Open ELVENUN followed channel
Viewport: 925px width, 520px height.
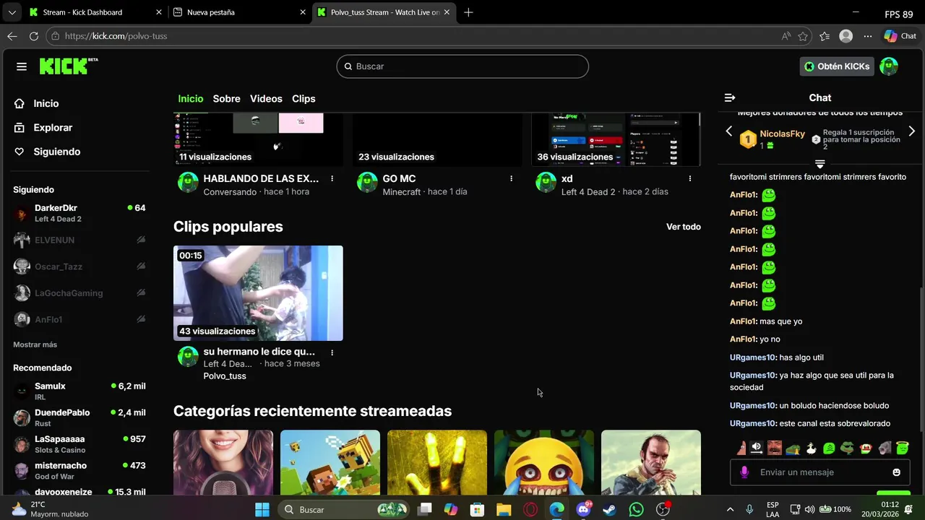coord(79,240)
